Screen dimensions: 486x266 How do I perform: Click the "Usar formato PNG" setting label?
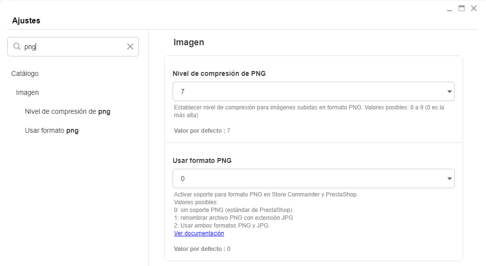(x=202, y=160)
